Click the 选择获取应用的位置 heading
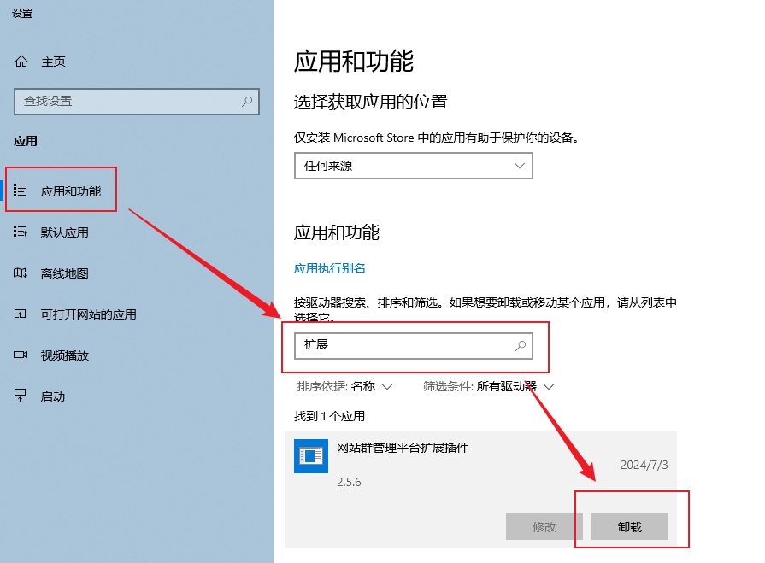This screenshot has width=765, height=563. point(371,103)
